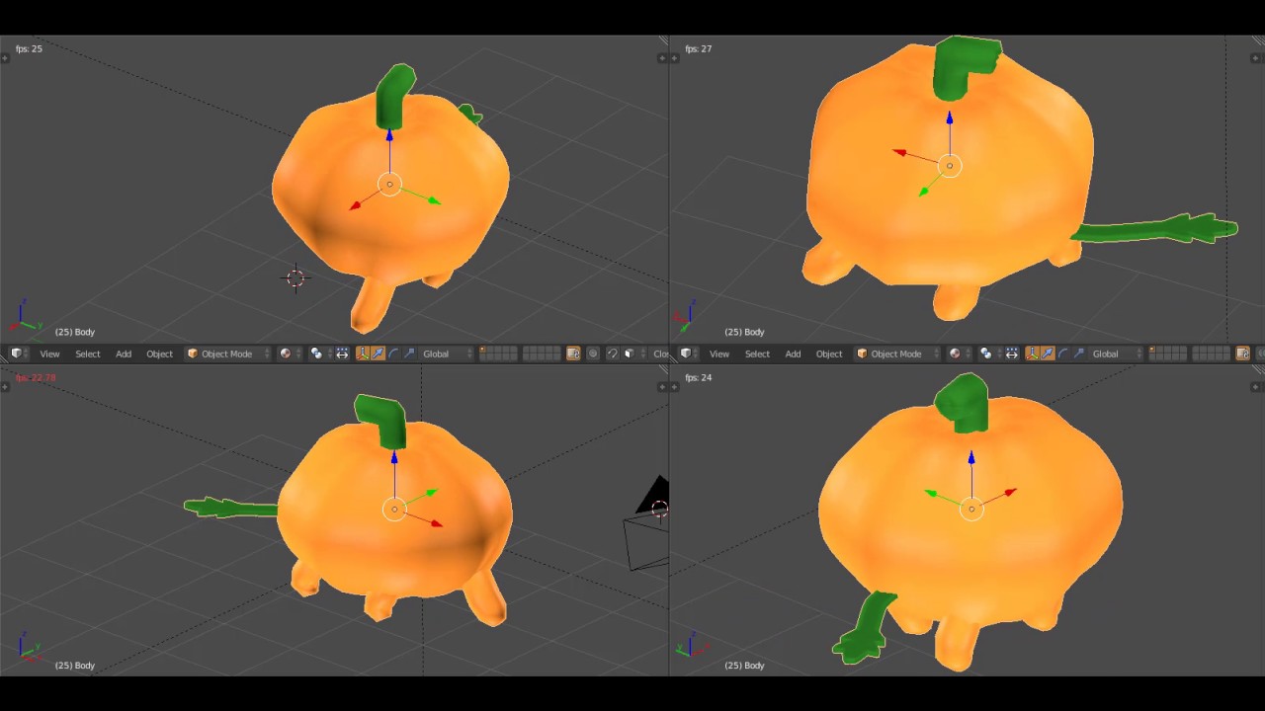The width and height of the screenshot is (1265, 711).
Task: Open Object Mode dropdown in left header
Action: point(227,354)
